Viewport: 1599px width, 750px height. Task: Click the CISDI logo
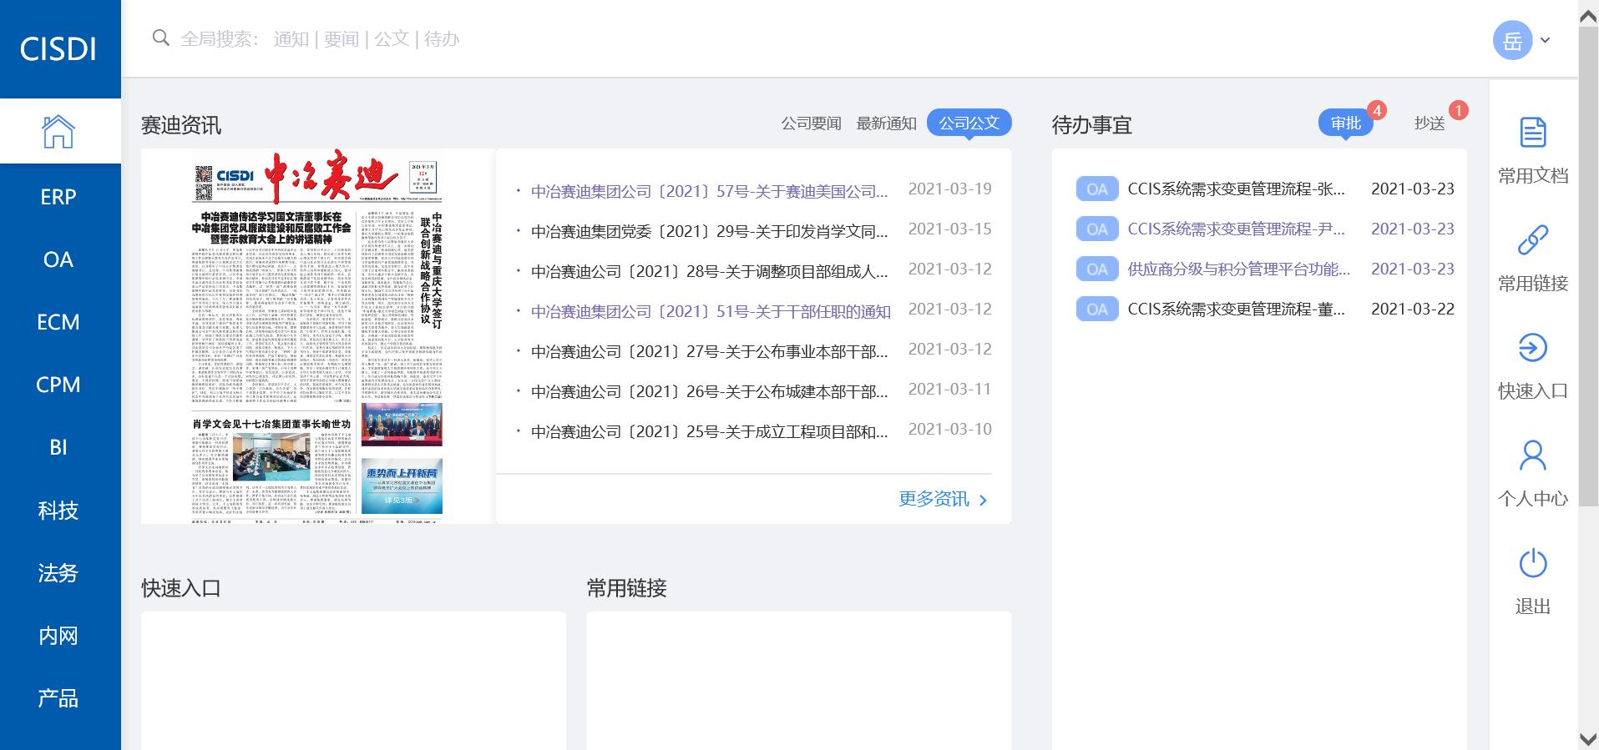coord(58,49)
